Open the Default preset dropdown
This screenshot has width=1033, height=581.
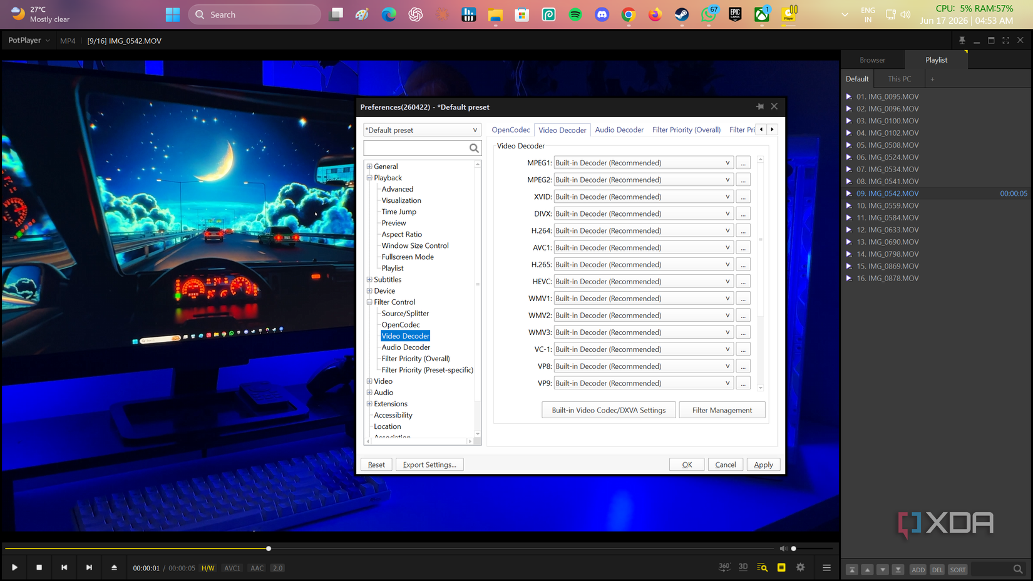point(422,130)
